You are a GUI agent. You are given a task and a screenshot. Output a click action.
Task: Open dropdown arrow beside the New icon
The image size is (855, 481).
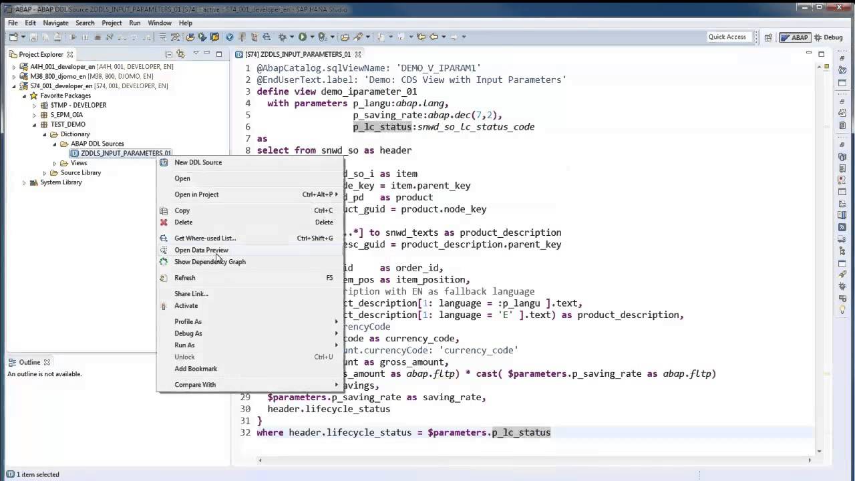(x=23, y=37)
